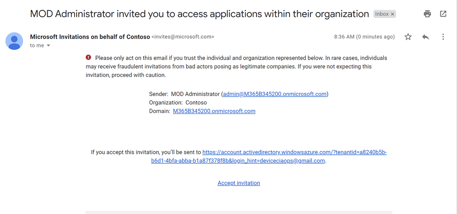Click the Accept invitation link
This screenshot has height=214, width=457.
[239, 183]
